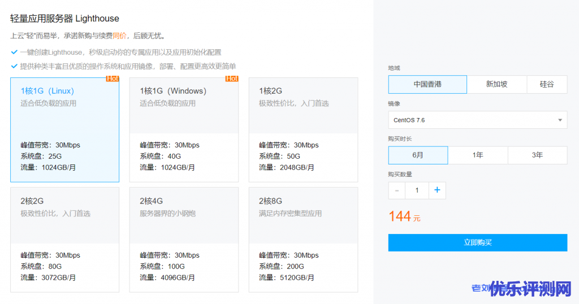Screen dimensions: 579x304
Task: Select the 1核1G (Windows) plan card
Action: pos(184,130)
